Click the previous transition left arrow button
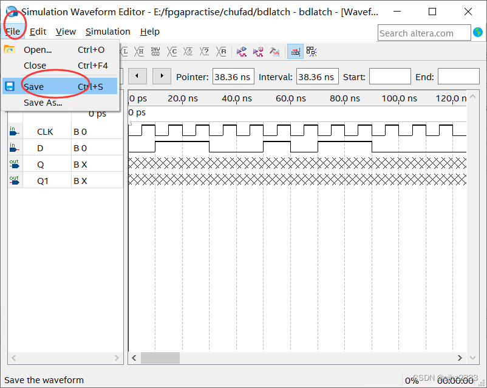Image resolution: width=487 pixels, height=388 pixels. 137,76
